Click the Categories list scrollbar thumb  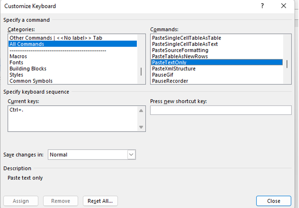[x=141, y=71]
